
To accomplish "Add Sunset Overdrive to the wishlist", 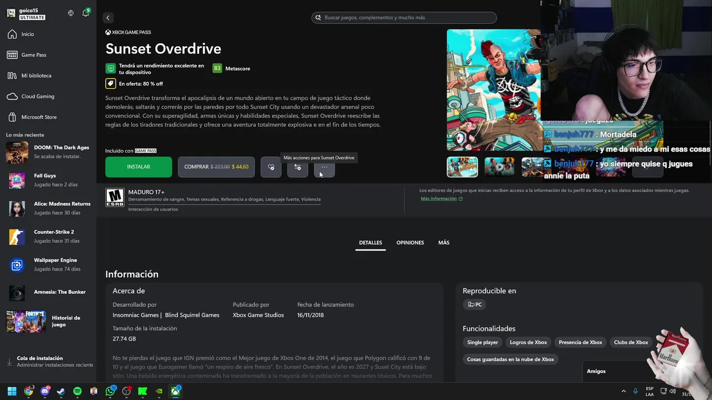I will (x=271, y=167).
